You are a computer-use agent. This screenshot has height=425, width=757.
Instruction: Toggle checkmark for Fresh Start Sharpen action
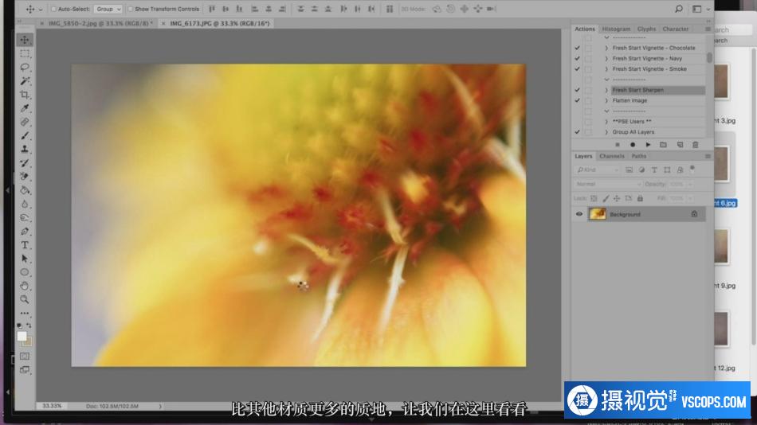point(578,90)
